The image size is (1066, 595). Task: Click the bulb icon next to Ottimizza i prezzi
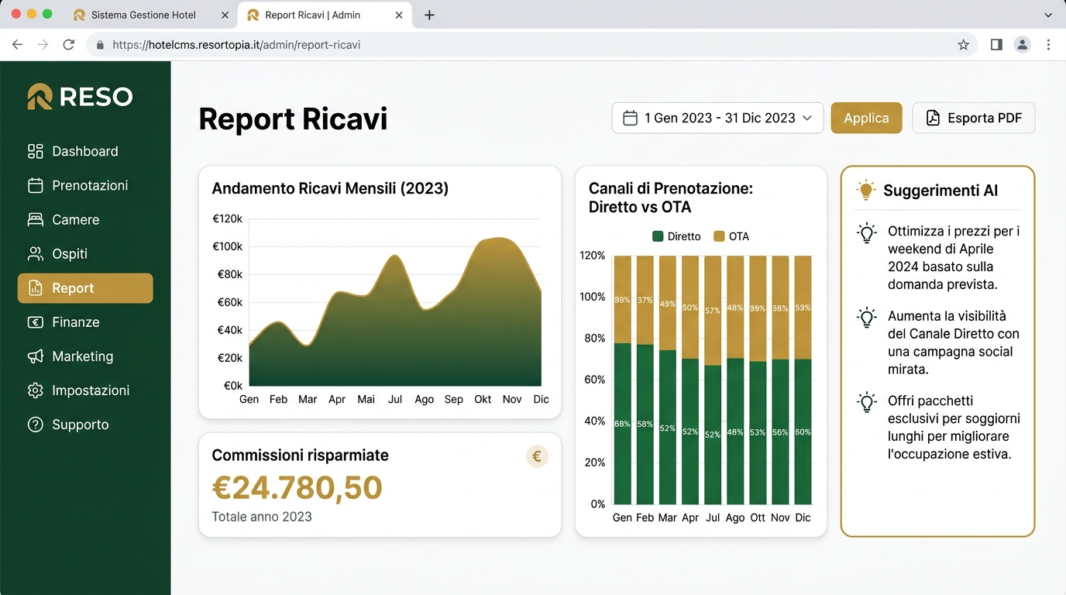(x=867, y=233)
